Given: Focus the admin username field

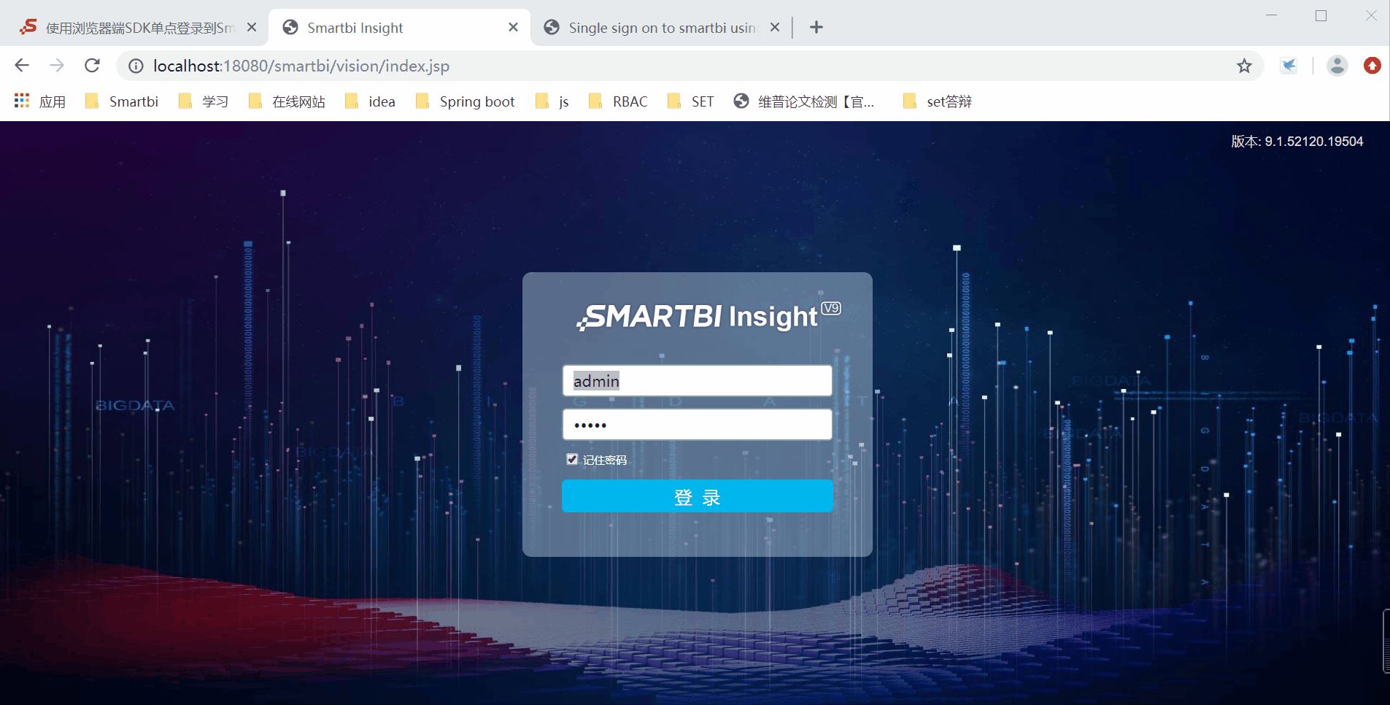Looking at the screenshot, I should coord(697,381).
